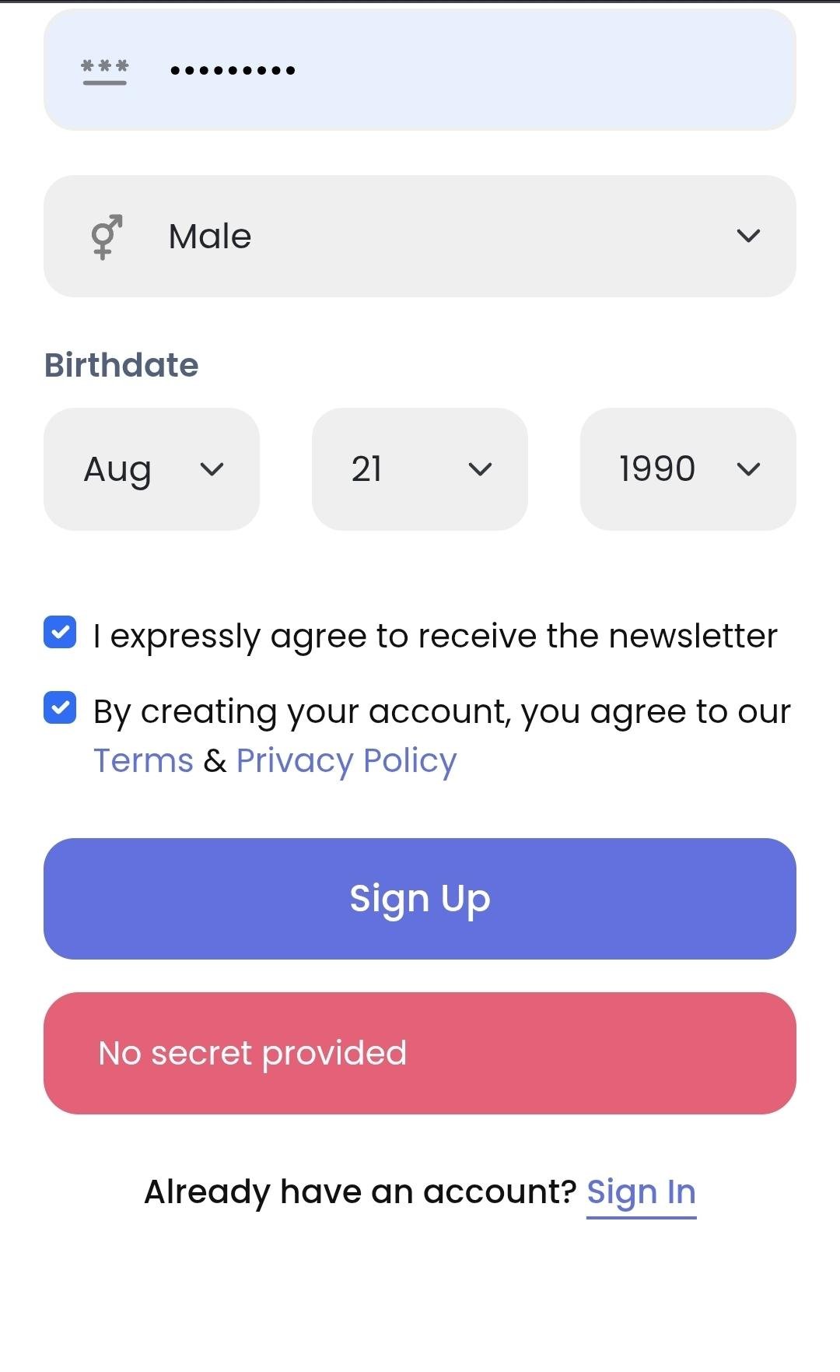Click the gender symbol icon
Screen dimensions: 840x1372
pyautogui.click(x=107, y=236)
